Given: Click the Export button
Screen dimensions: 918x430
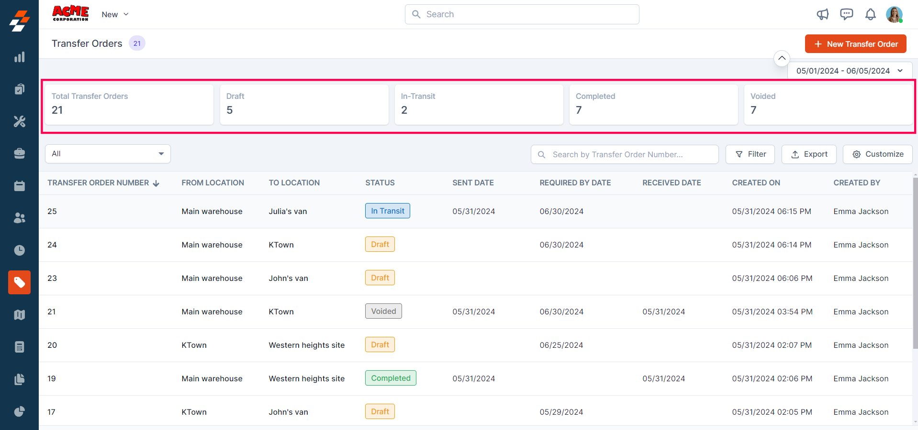Looking at the screenshot, I should coord(809,154).
